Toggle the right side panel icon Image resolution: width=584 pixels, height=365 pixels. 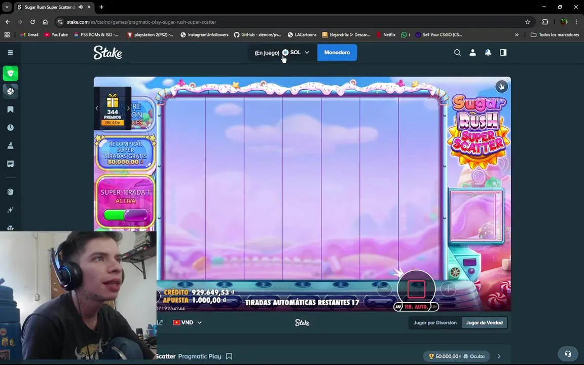coord(503,53)
